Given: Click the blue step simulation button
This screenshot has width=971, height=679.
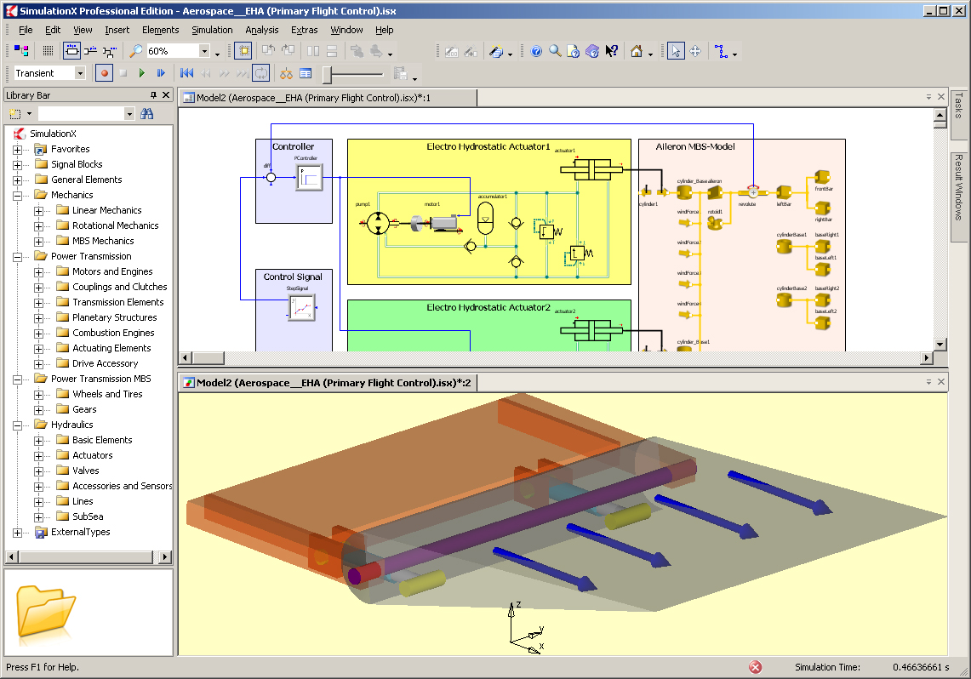Looking at the screenshot, I should pyautogui.click(x=161, y=73).
